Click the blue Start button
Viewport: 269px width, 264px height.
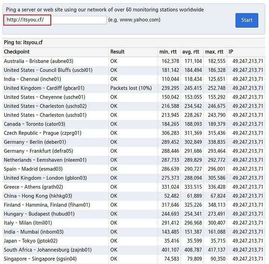(247, 20)
